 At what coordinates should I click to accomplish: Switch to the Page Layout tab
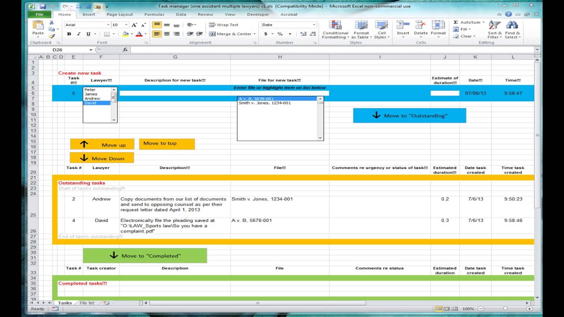coord(119,15)
